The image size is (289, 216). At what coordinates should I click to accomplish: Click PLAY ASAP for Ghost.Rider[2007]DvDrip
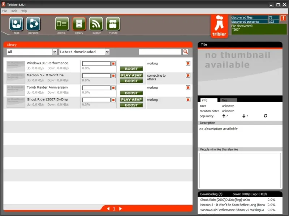131,100
